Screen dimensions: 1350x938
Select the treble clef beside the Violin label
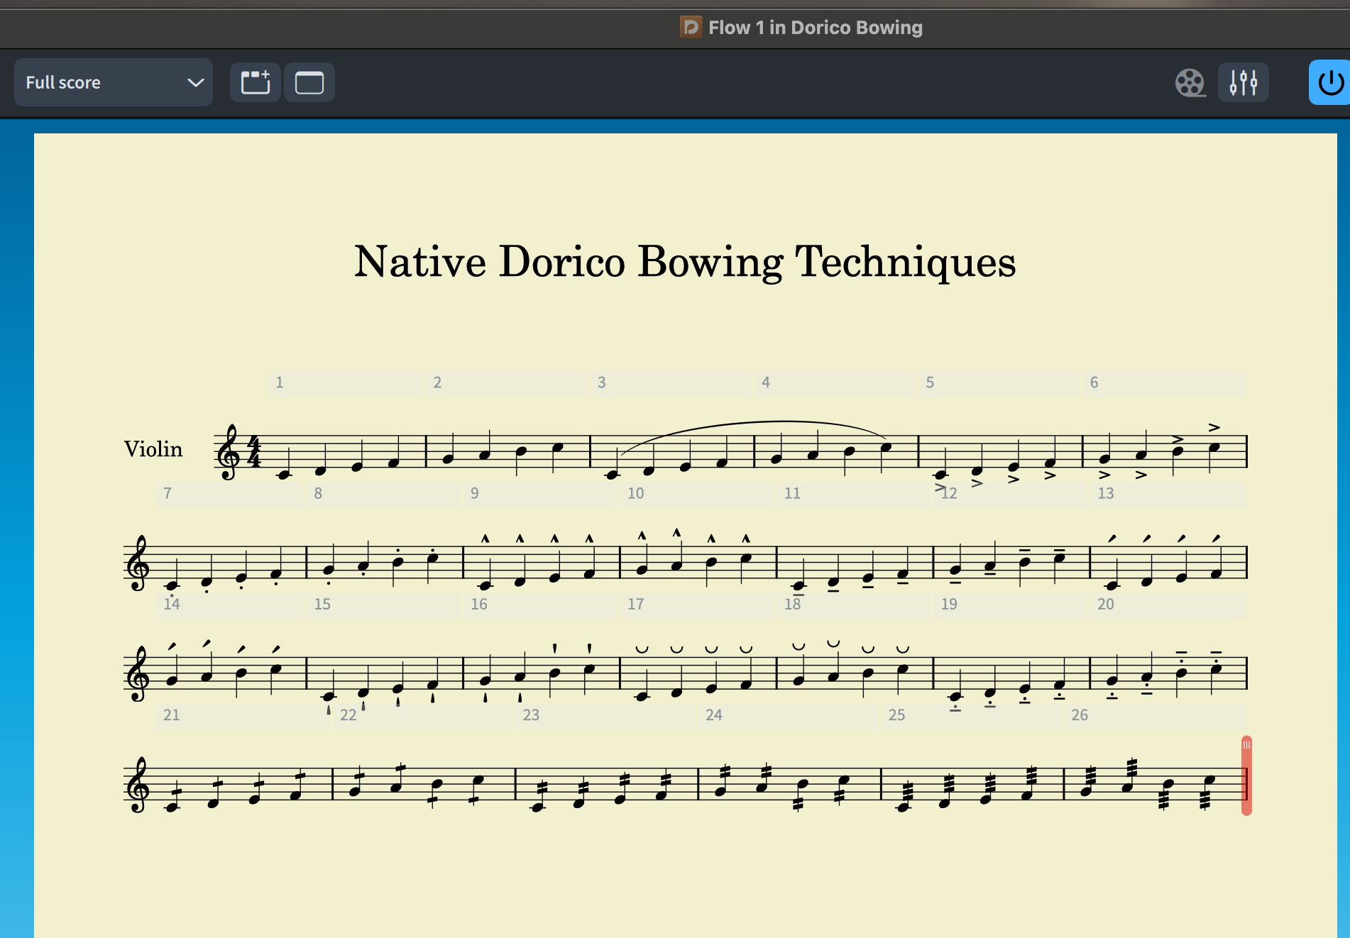(x=229, y=452)
